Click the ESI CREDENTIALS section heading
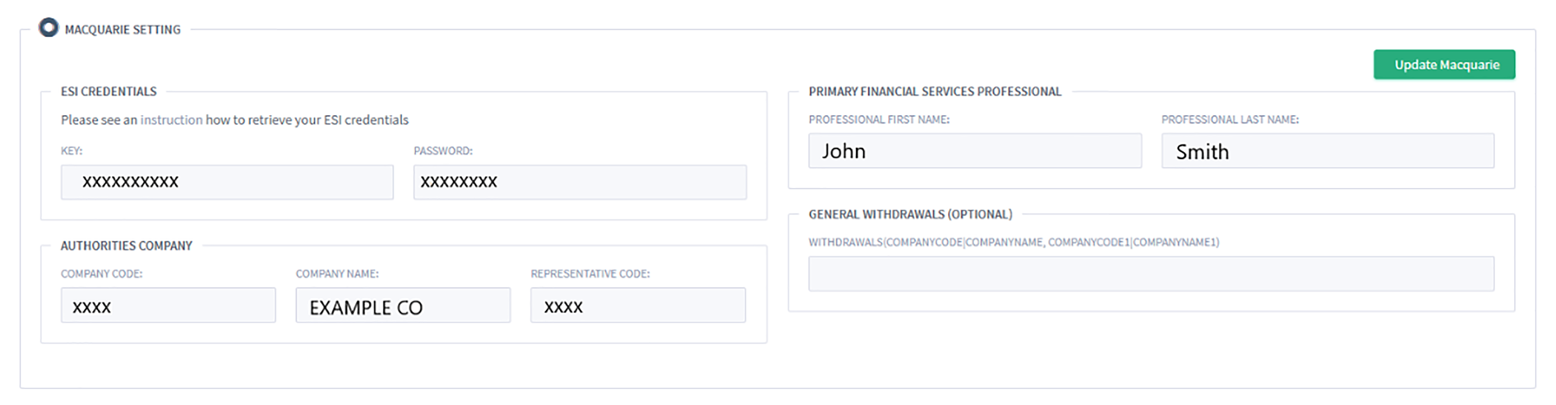This screenshot has height=405, width=1556. tap(109, 92)
